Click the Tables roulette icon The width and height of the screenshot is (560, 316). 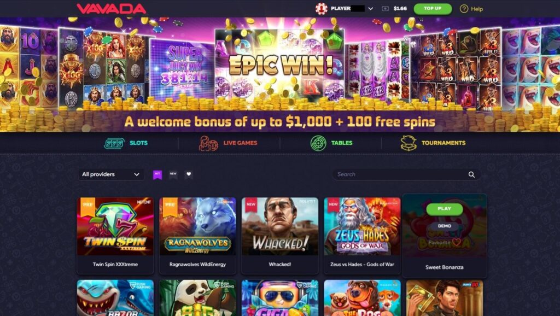click(318, 143)
